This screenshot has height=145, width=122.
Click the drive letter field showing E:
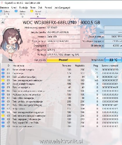(64, 46)
